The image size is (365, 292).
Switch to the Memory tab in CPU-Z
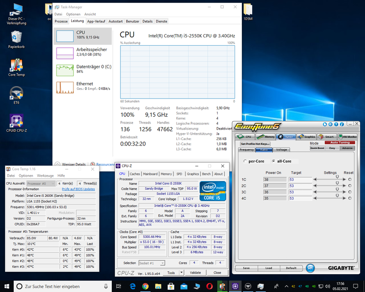pos(166,174)
